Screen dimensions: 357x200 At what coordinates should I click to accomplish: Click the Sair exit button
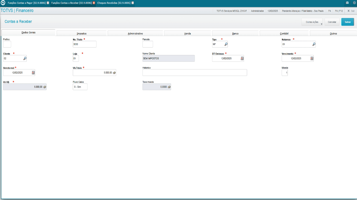tap(351, 11)
